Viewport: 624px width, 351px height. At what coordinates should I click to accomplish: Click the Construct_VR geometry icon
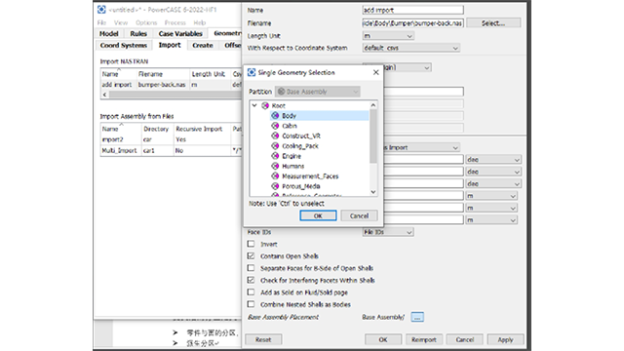click(275, 136)
